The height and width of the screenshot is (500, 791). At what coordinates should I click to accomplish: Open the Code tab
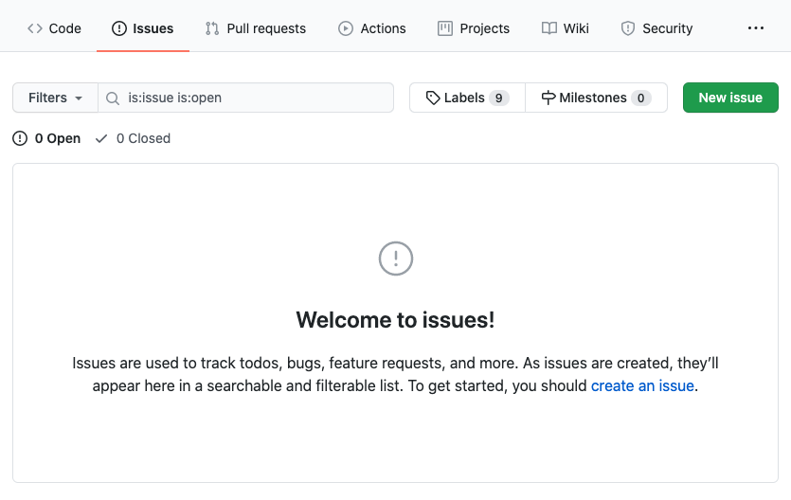[x=54, y=28]
